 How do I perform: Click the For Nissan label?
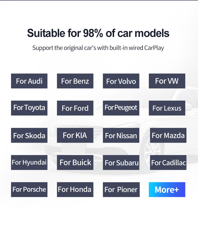121,135
